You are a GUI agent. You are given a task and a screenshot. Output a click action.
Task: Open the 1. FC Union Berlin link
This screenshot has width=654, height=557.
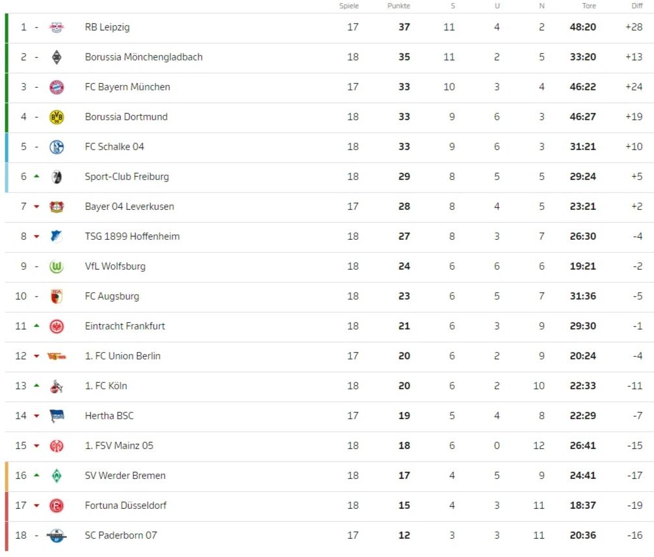[x=123, y=356]
